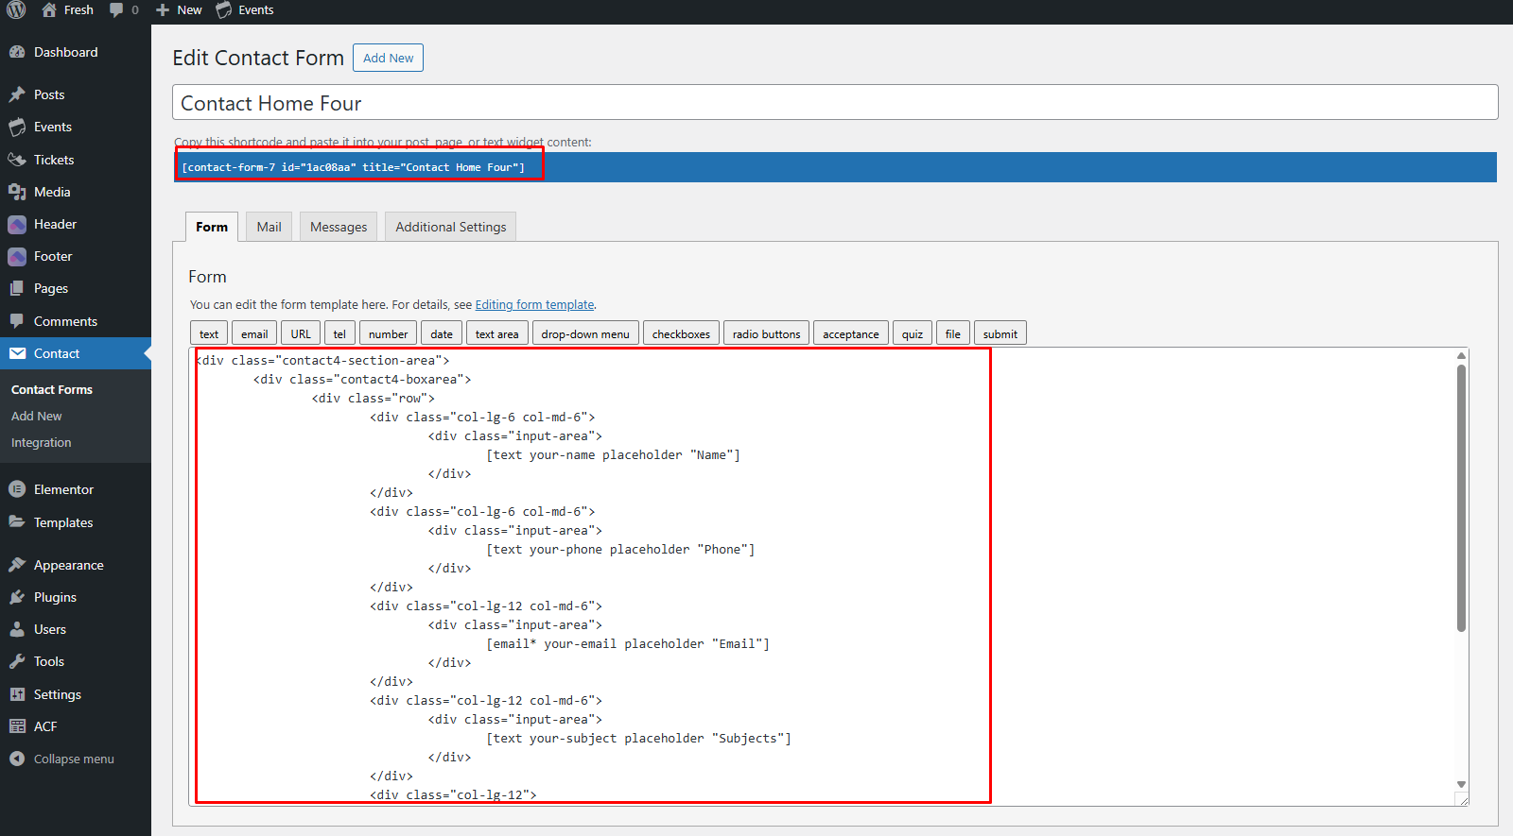
Task: Open the Fresh site name link
Action: 78,10
